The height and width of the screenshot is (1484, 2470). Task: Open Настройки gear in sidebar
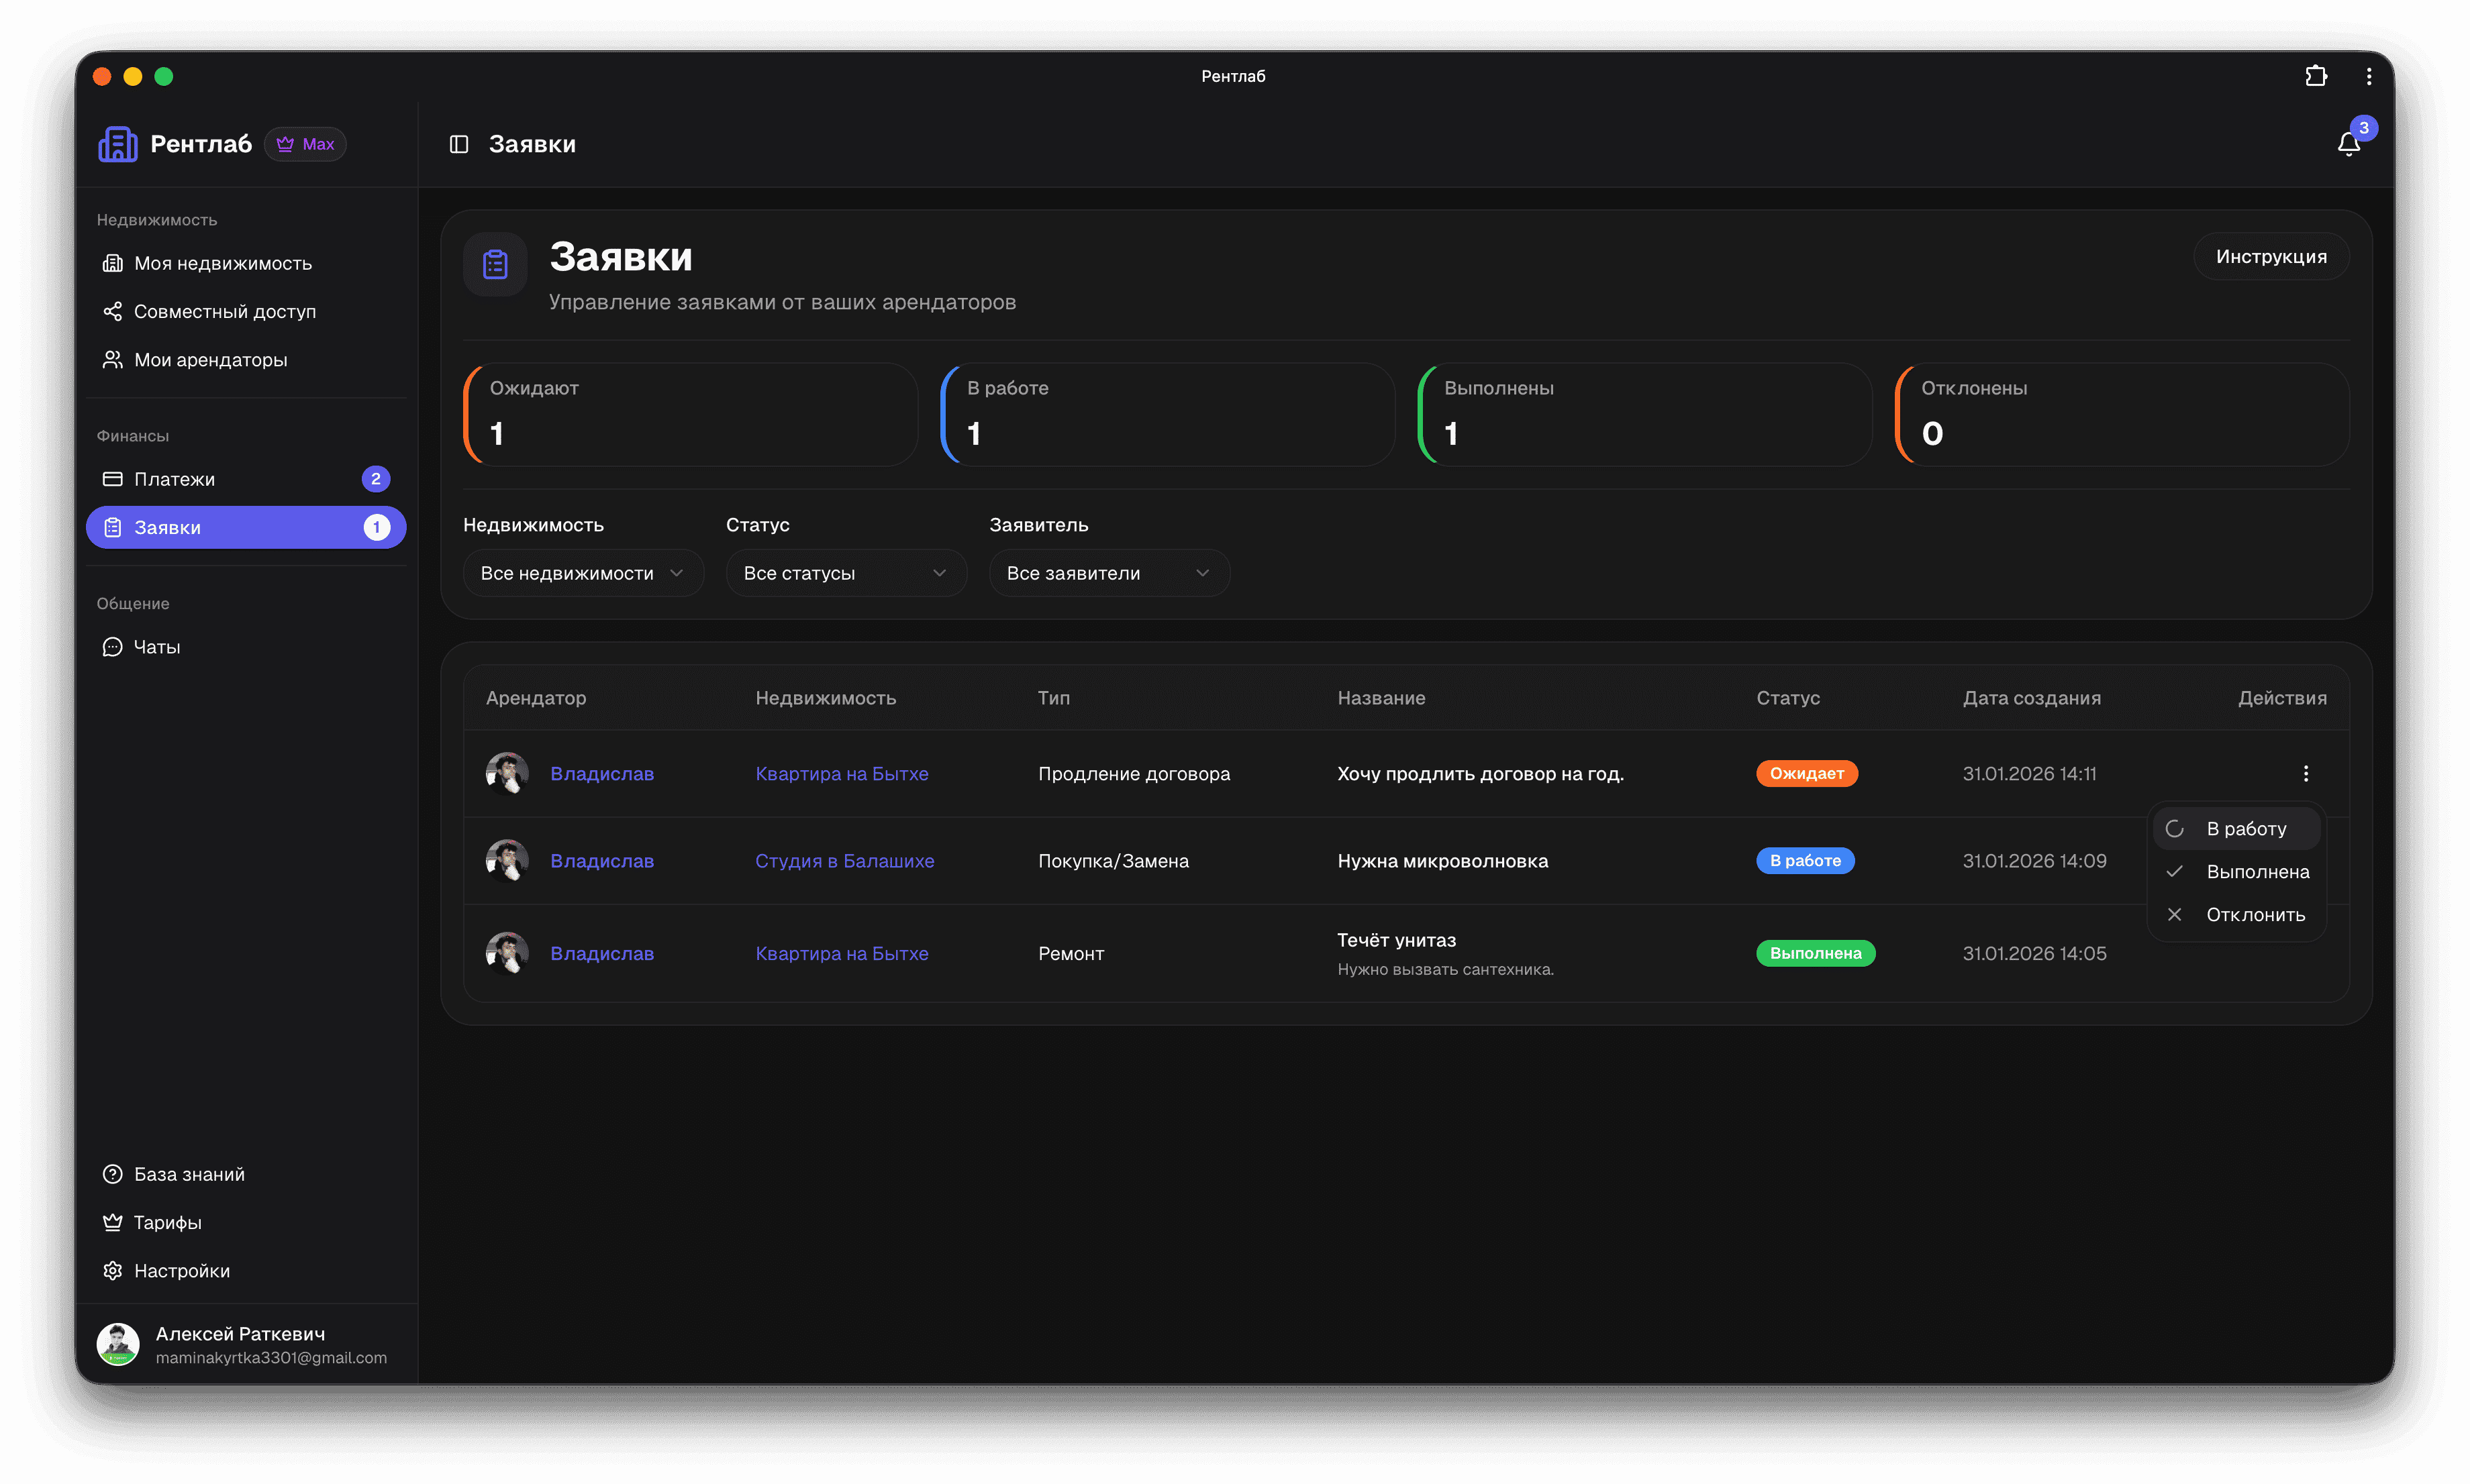coord(181,1270)
